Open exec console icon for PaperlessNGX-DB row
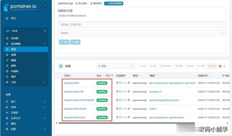The image size is (232, 136). tap(126, 91)
